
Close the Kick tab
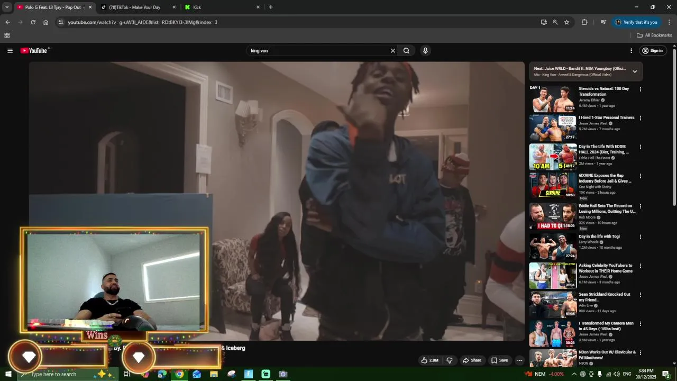(258, 7)
